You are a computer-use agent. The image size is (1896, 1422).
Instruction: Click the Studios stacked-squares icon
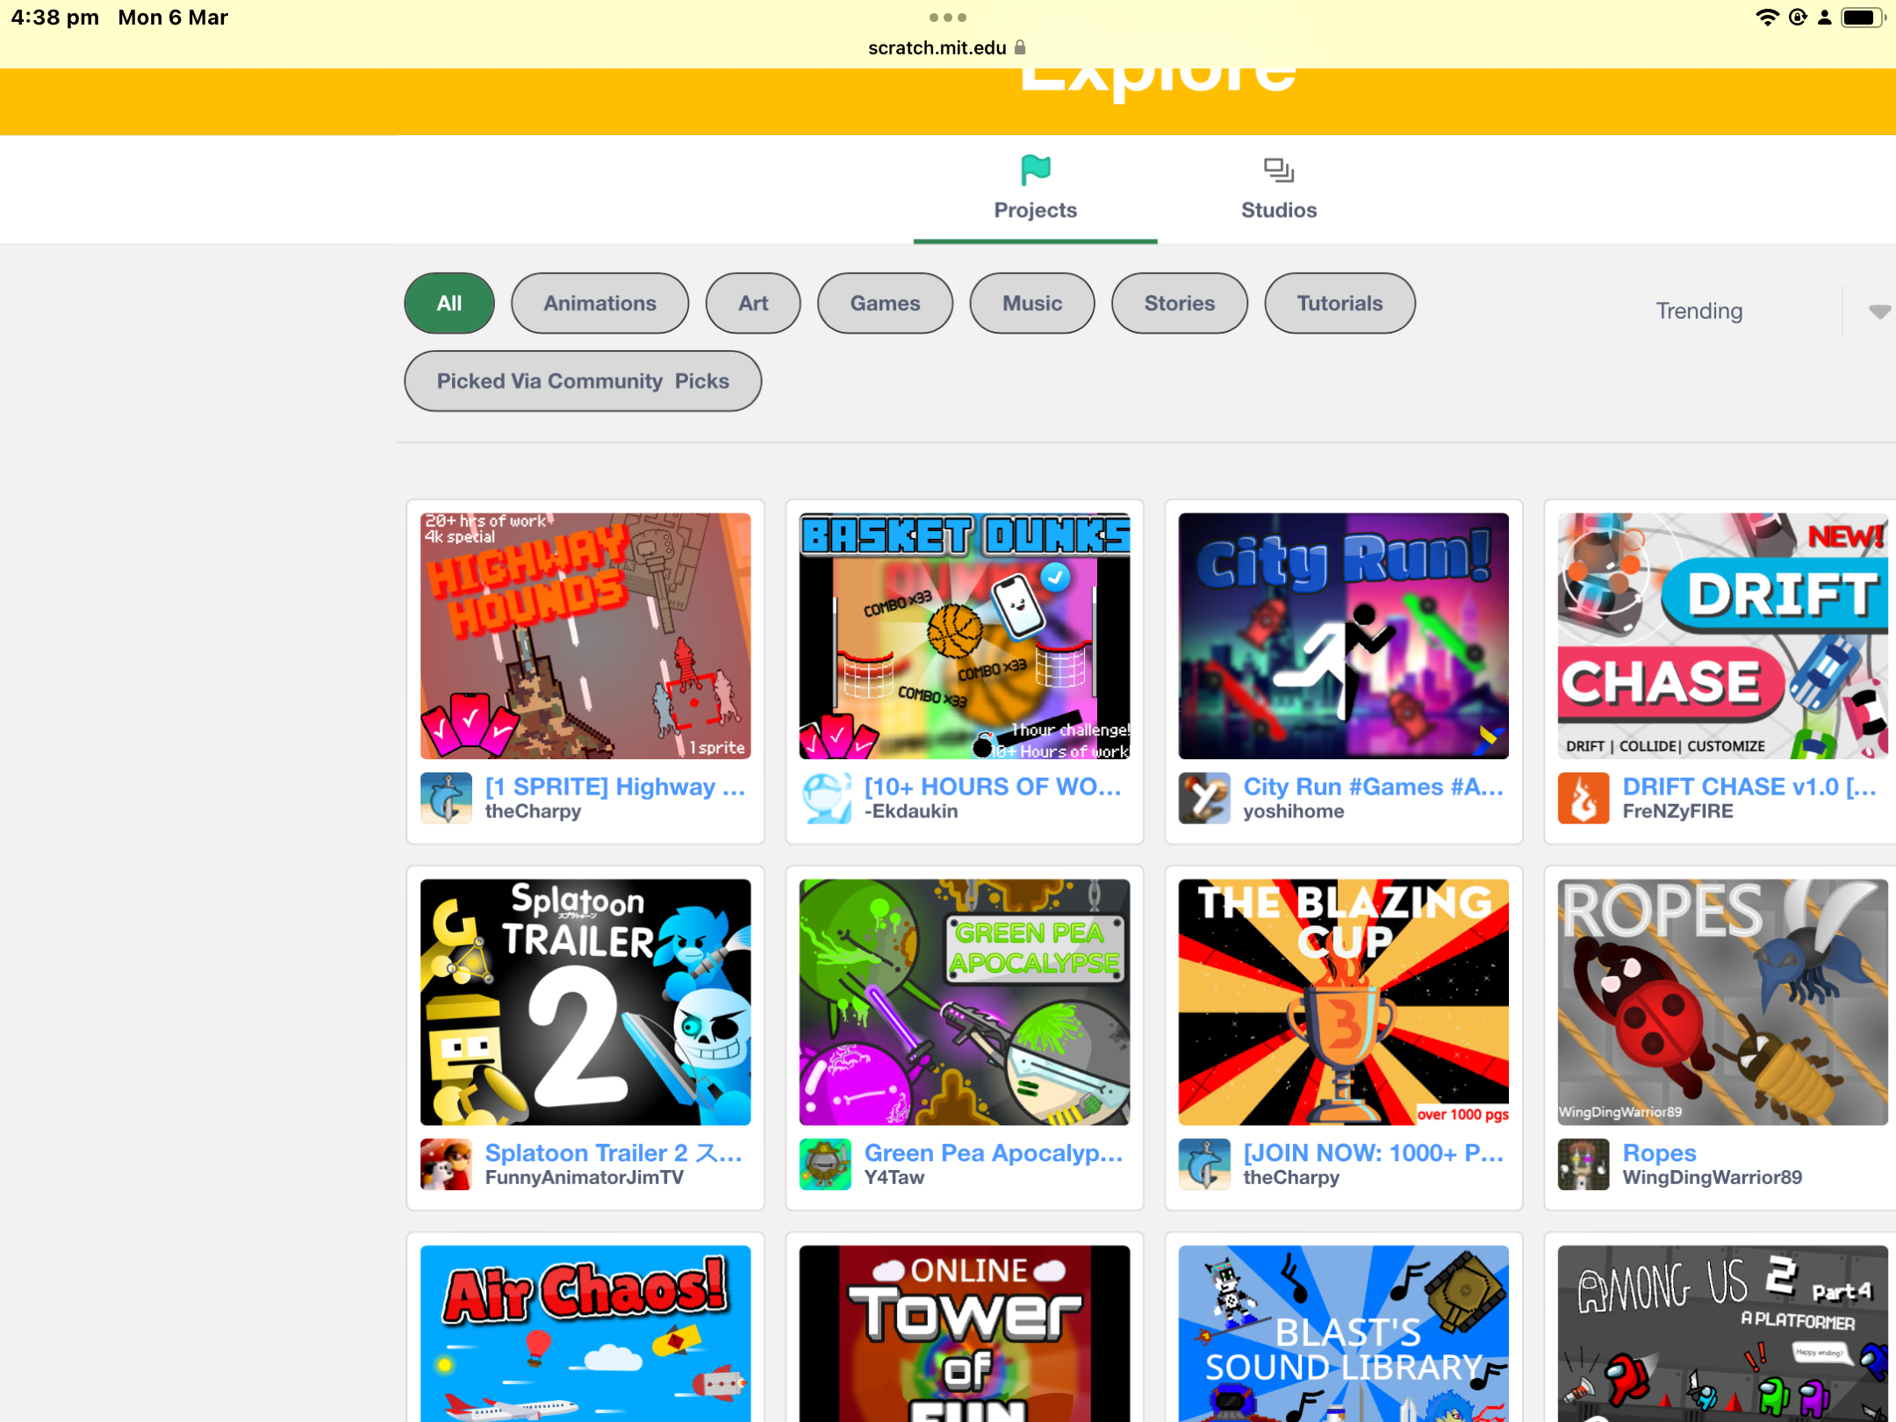tap(1278, 169)
